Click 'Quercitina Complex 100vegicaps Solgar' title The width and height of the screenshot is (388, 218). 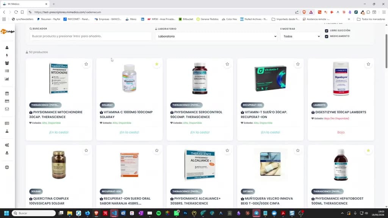[49, 201]
